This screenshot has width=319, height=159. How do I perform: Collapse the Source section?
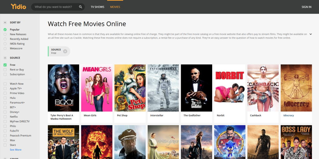(x=5, y=58)
